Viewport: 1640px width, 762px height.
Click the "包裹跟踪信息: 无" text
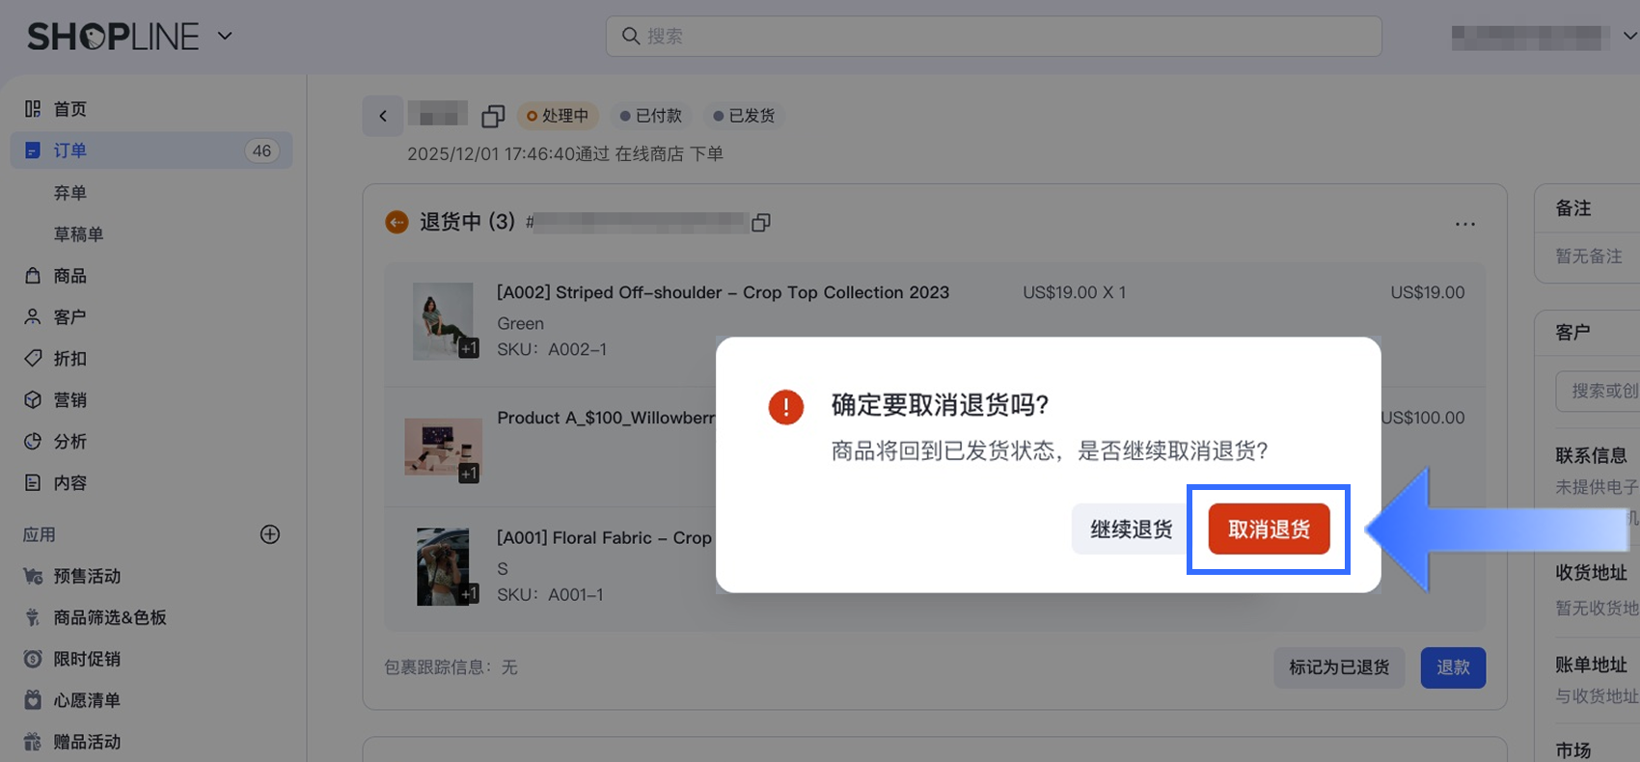451,667
